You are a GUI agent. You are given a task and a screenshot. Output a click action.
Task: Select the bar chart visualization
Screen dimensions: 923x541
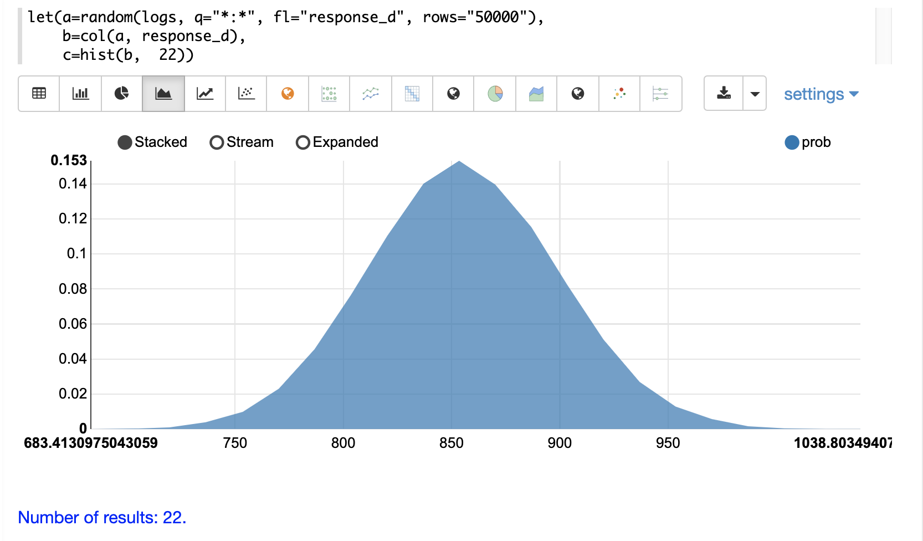(x=80, y=94)
